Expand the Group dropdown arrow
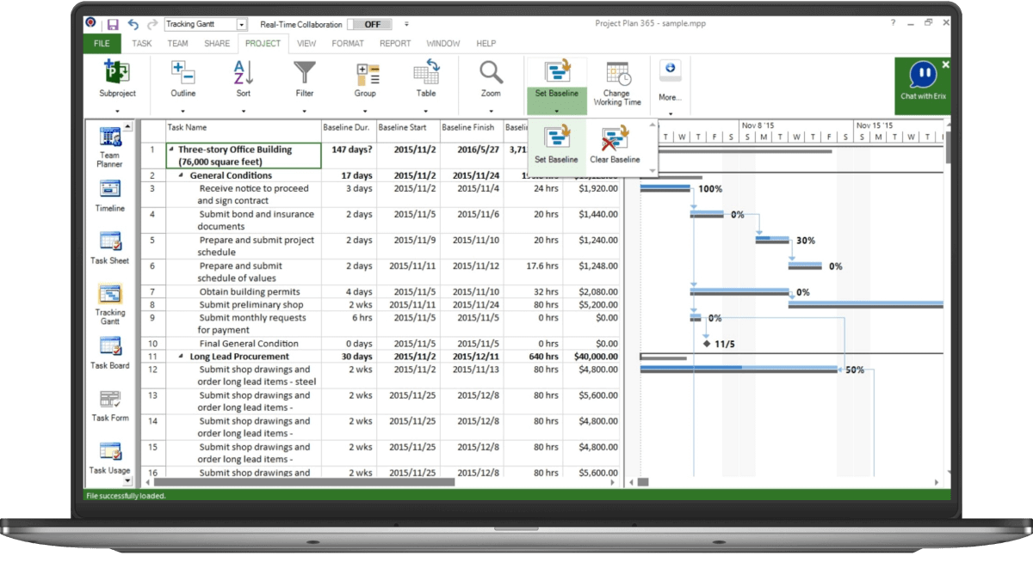The width and height of the screenshot is (1033, 562). 365,112
